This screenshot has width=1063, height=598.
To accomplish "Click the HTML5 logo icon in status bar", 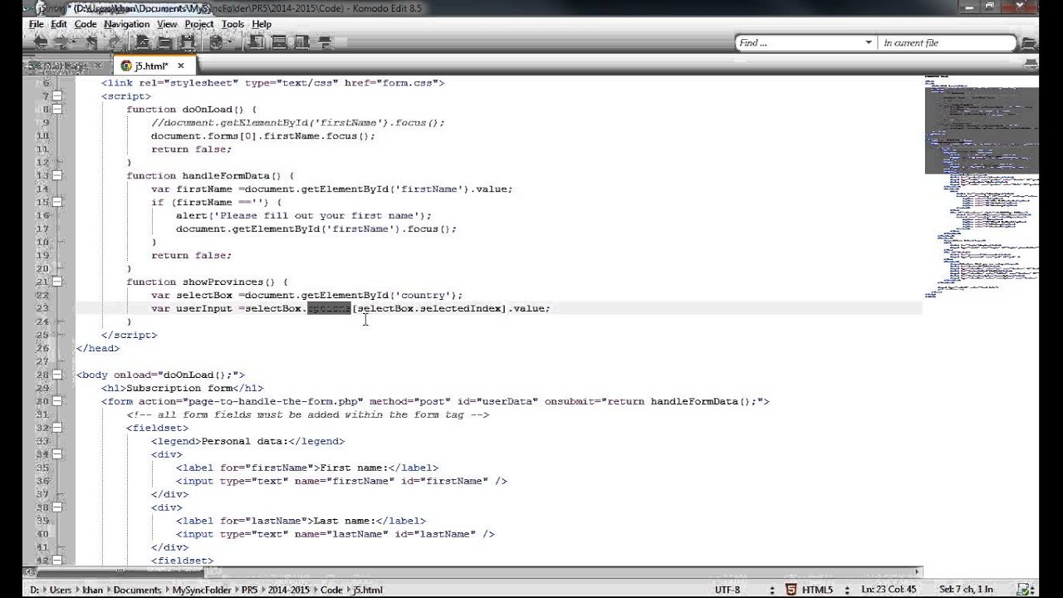I will click(x=791, y=590).
